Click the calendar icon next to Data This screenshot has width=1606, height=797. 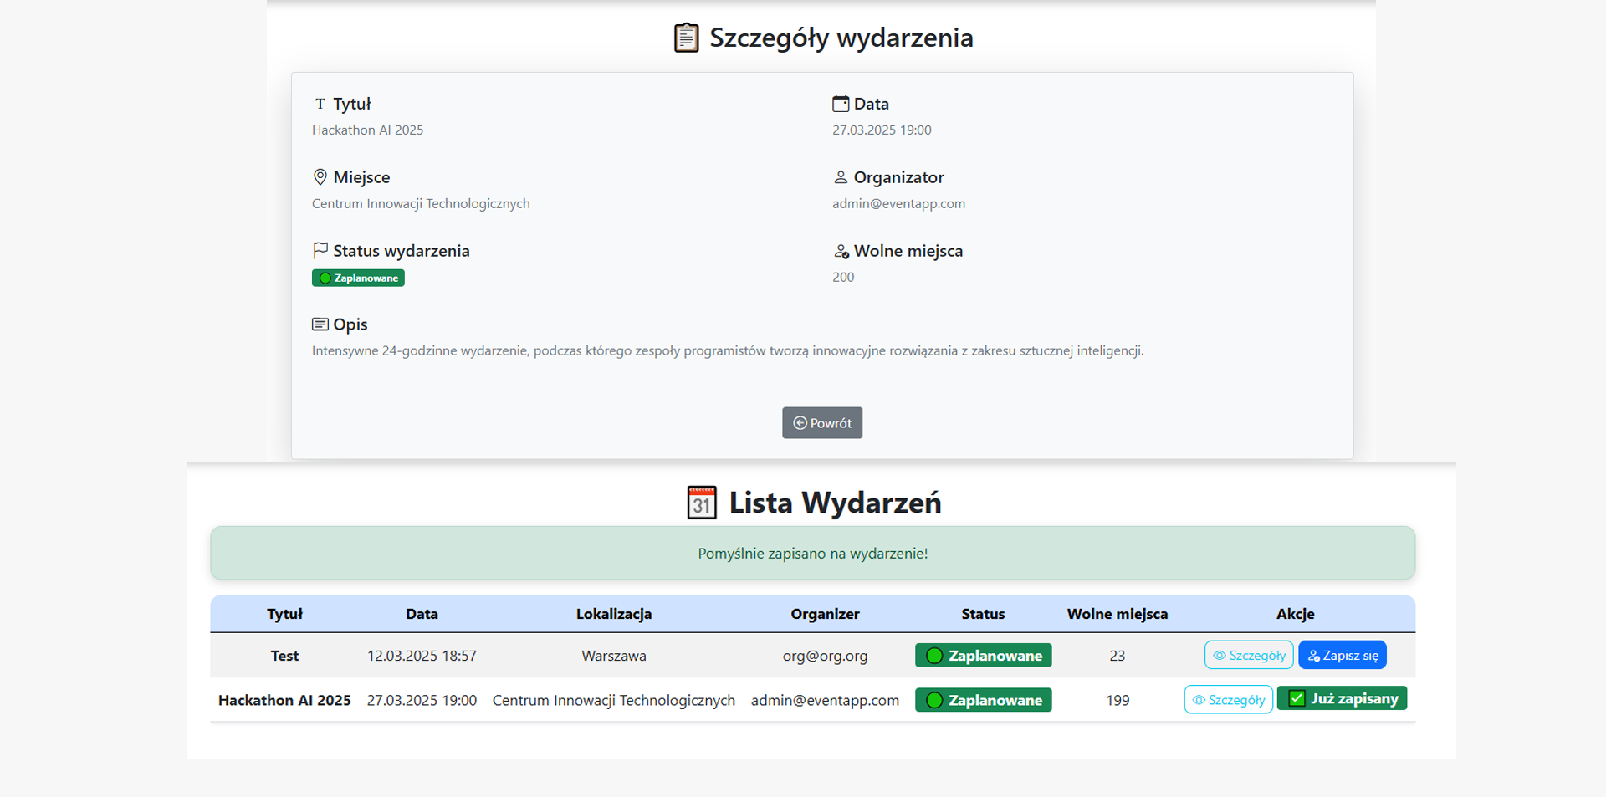coord(841,104)
